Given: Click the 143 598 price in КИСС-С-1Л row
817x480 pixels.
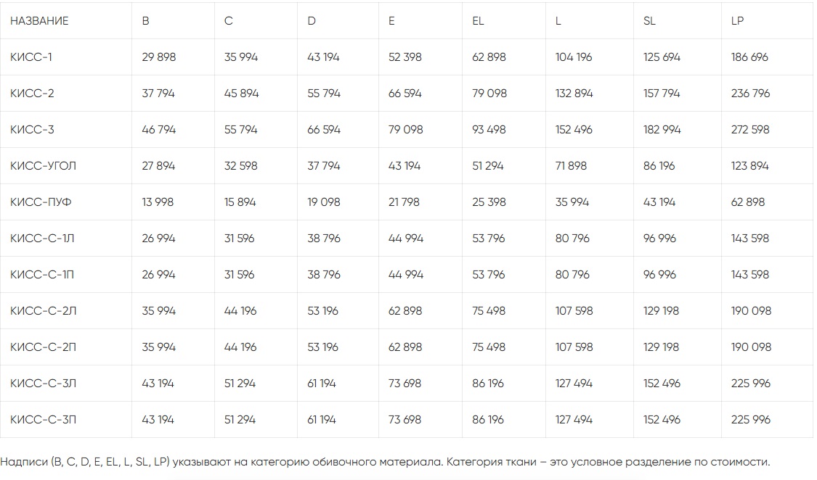Looking at the screenshot, I should coord(749,239).
